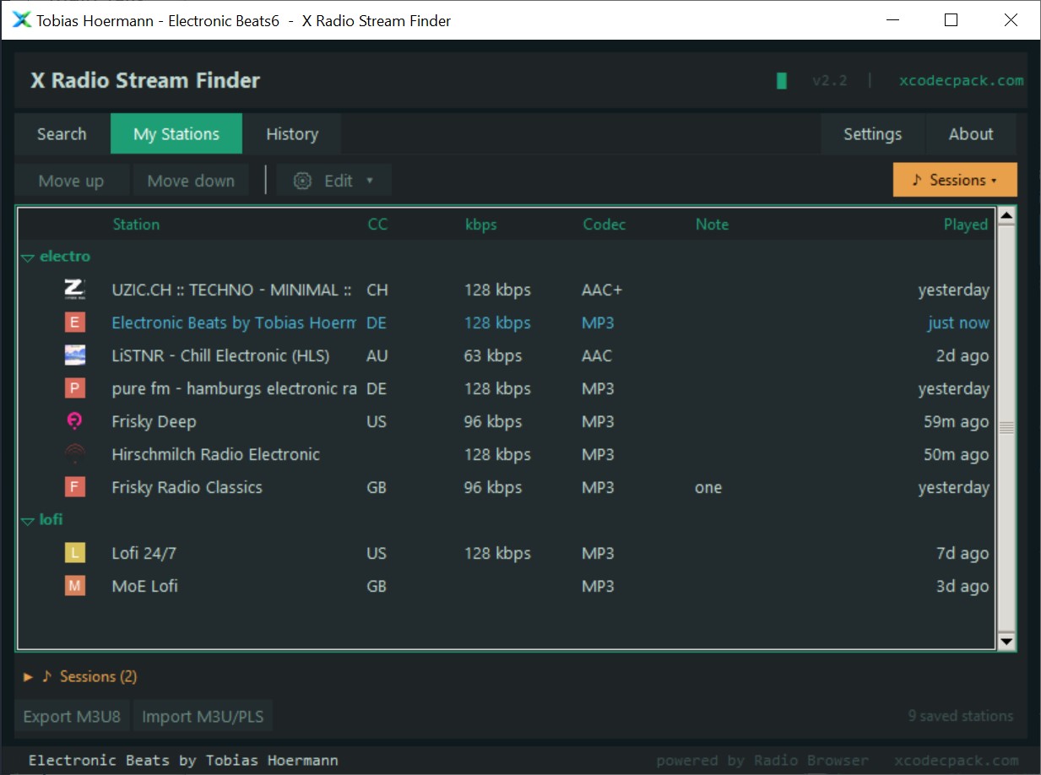Screen dimensions: 1041x775
Task: Maximize the X Radio Stream Finder window
Action: [x=951, y=20]
